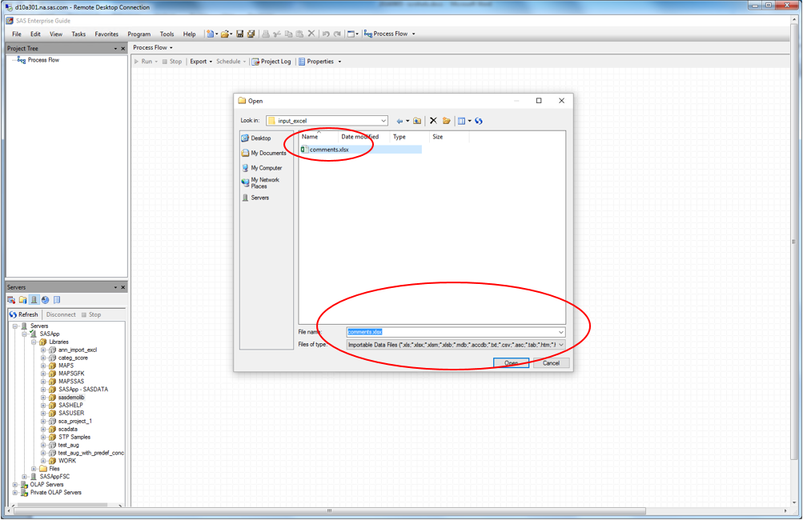Click the Cut scissors toolbar icon
Screen dimensions: 803x520
point(277,34)
